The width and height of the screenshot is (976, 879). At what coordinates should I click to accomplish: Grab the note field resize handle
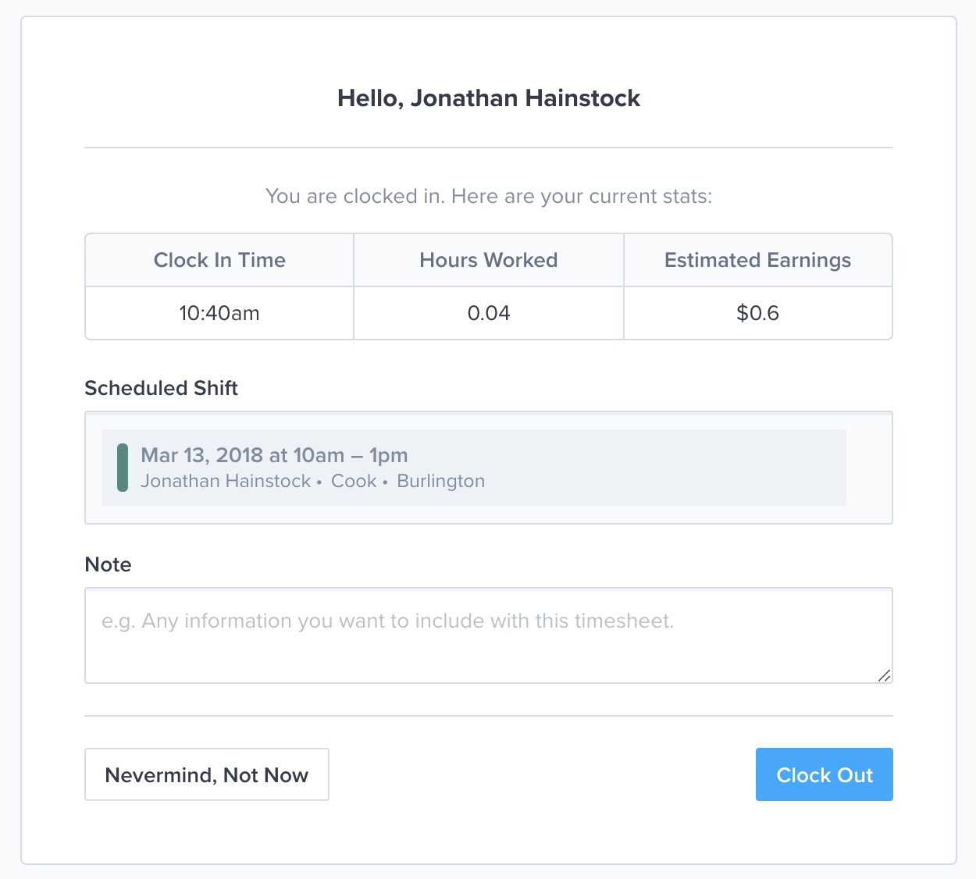(x=884, y=675)
